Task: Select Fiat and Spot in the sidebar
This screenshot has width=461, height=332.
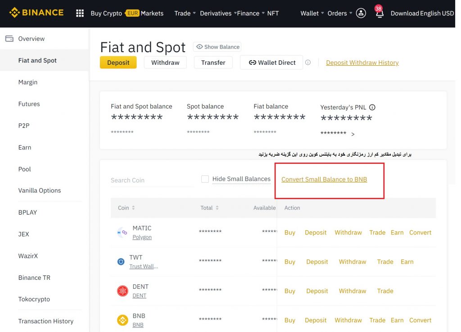Action: [x=44, y=60]
